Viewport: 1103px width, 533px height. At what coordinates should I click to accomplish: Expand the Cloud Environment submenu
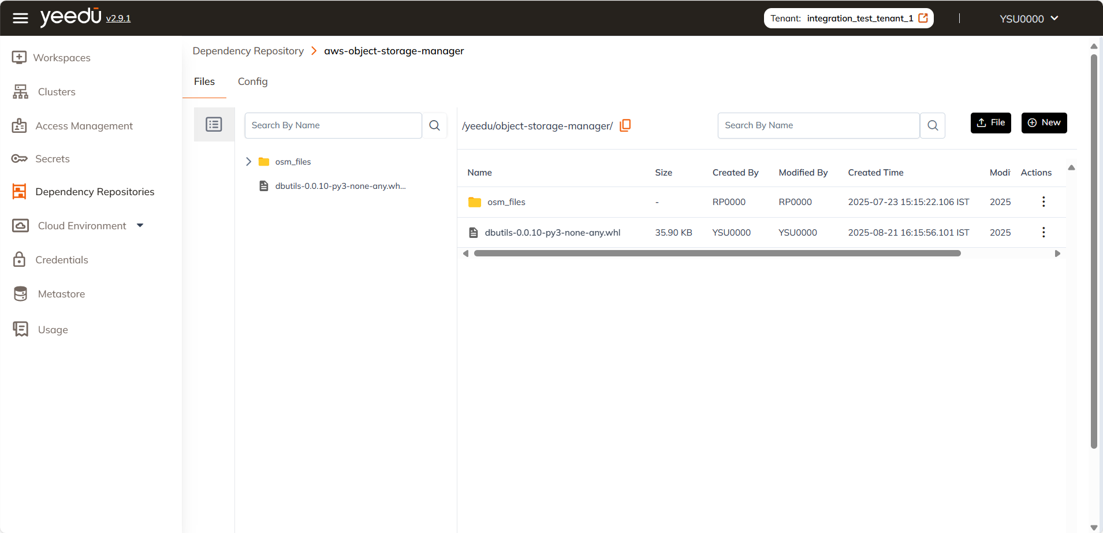tap(140, 225)
